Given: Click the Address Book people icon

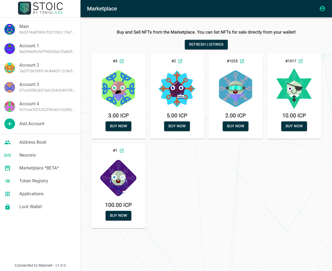Looking at the screenshot, I should 8,142.
